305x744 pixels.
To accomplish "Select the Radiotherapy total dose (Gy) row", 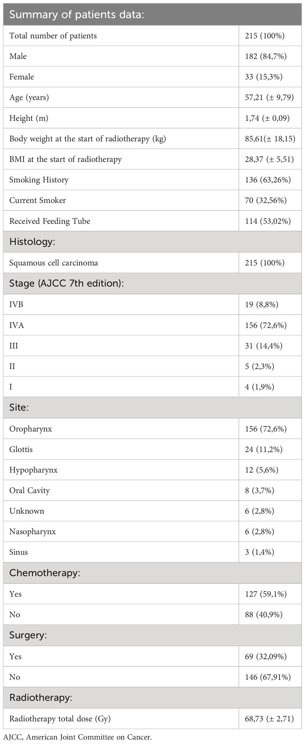I will (x=152, y=718).
